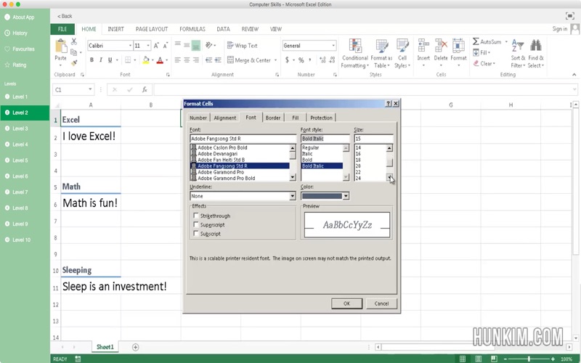Click the fullscreen icon at top right
The width and height of the screenshot is (581, 363).
coord(569,16)
